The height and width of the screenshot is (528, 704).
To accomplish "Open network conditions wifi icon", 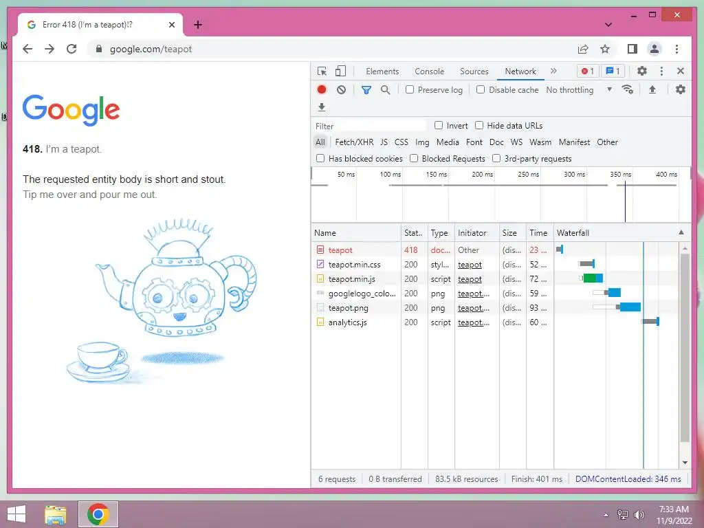I will [x=627, y=89].
